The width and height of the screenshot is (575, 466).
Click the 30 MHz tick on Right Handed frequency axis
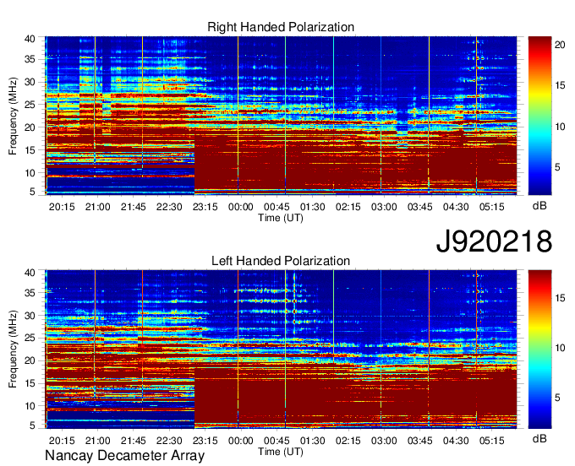tap(30, 82)
